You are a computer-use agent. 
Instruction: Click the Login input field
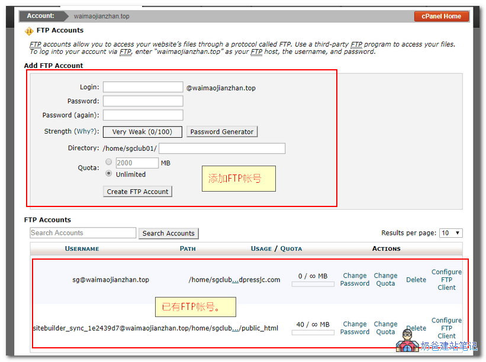(x=143, y=88)
